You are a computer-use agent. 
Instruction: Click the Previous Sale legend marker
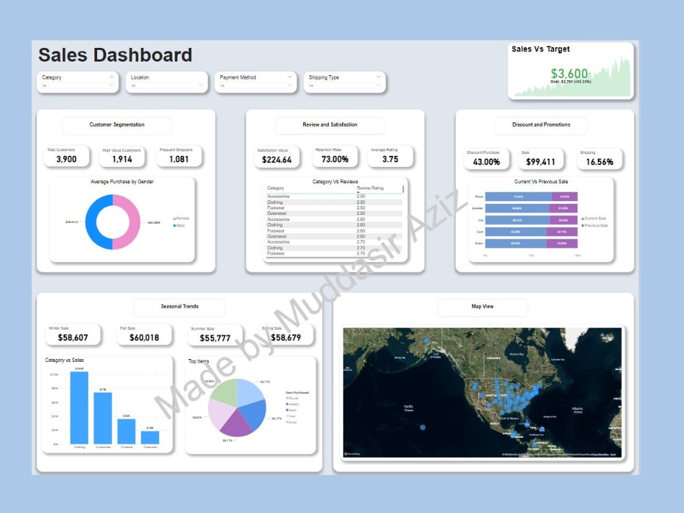click(x=583, y=226)
